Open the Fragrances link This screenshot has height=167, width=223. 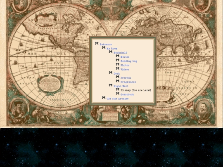tap(128, 82)
